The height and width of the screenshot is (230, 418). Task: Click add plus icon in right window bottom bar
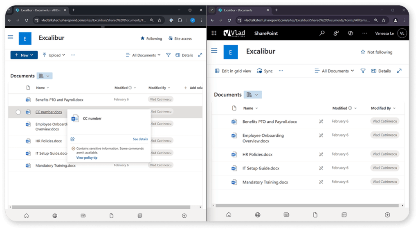(387, 215)
